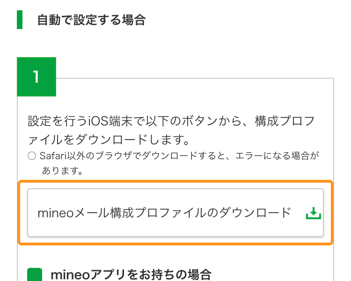This screenshot has height=281, width=351.
Task: Click the 設定を行うiOS端末で instruction line
Action: [171, 121]
